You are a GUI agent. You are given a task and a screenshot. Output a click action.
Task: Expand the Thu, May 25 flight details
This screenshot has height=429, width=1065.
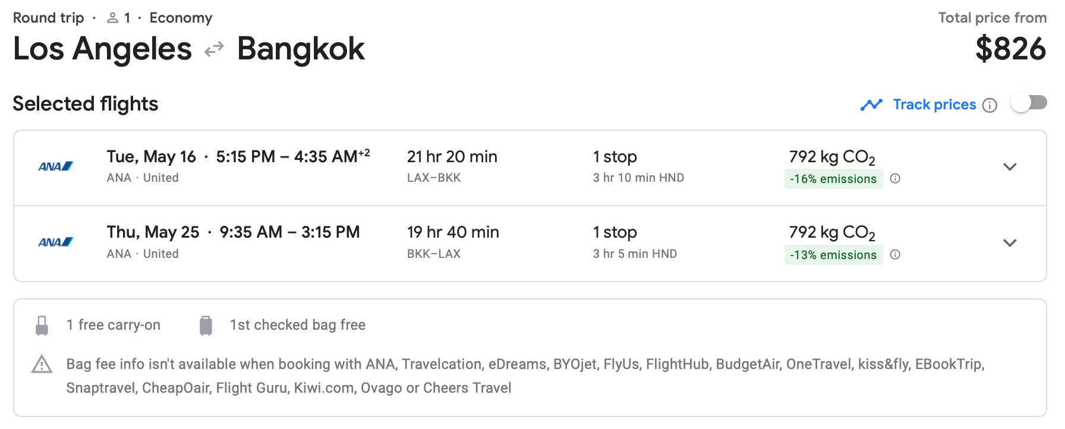click(x=1010, y=243)
